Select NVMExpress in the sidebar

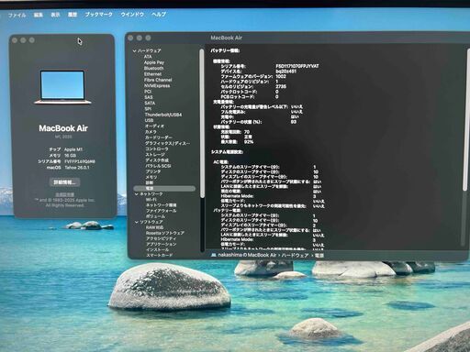click(157, 85)
